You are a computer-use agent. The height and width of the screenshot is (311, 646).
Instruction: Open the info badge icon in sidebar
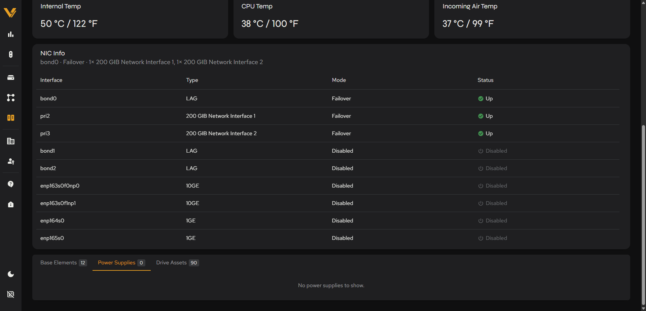pos(11,204)
